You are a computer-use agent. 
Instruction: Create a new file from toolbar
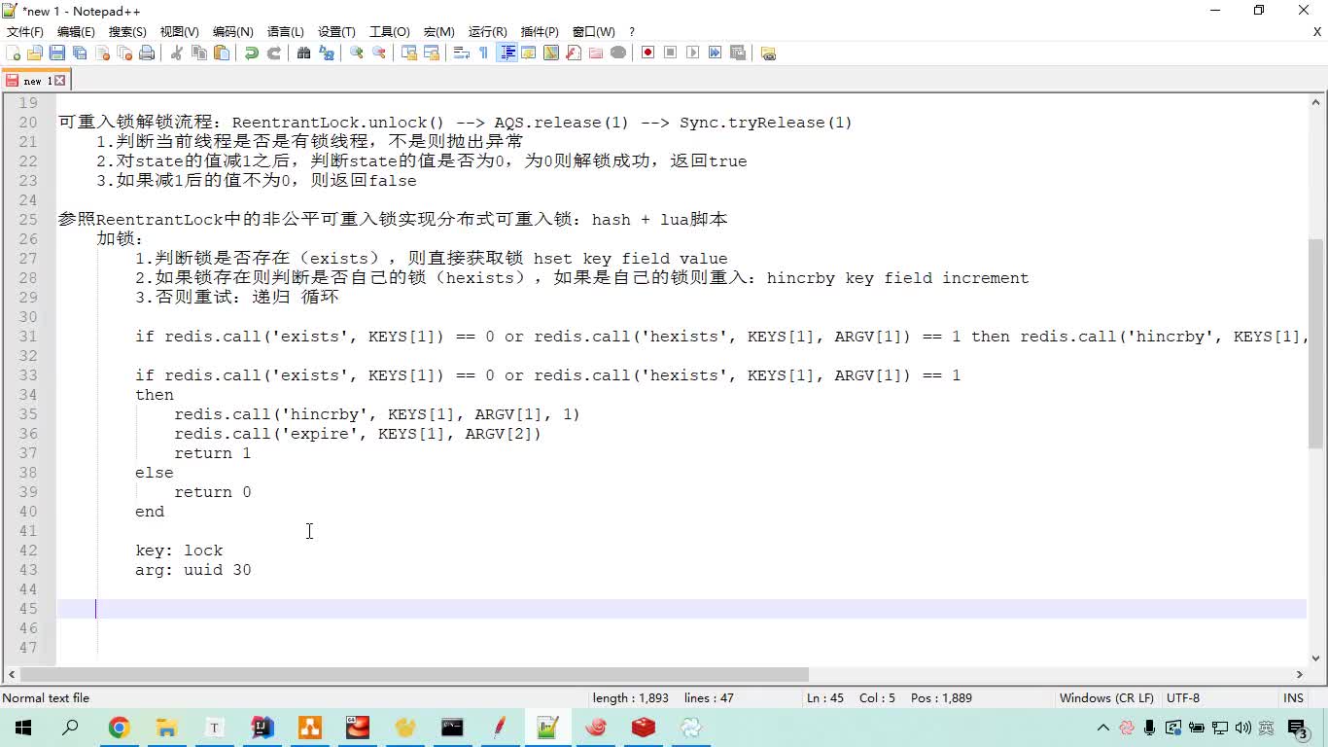[x=14, y=53]
